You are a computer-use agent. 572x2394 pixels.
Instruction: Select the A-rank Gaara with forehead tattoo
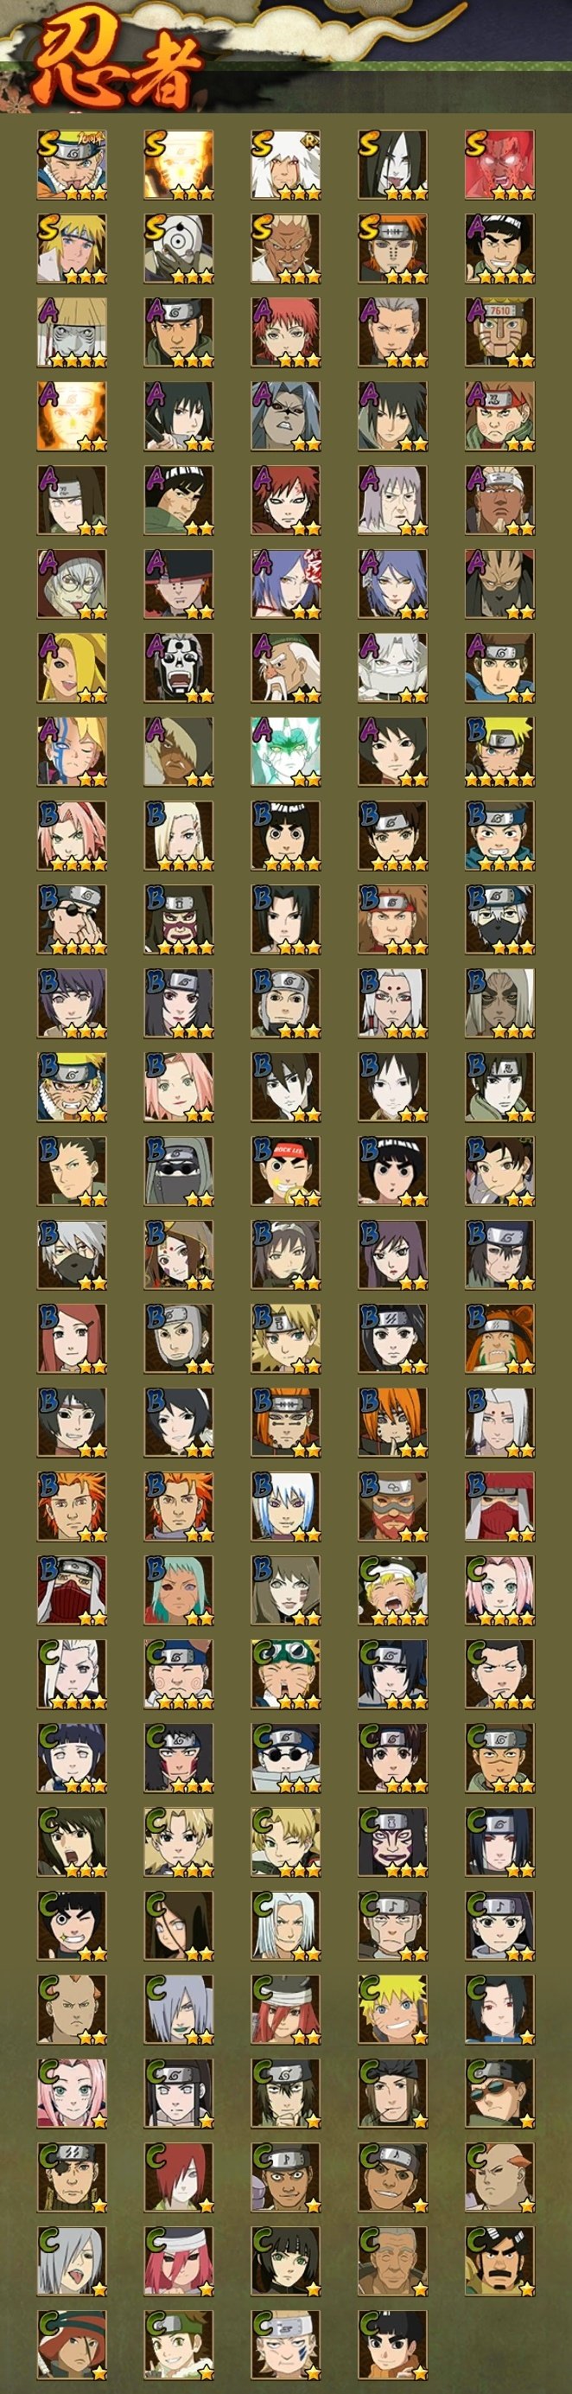[x=286, y=501]
